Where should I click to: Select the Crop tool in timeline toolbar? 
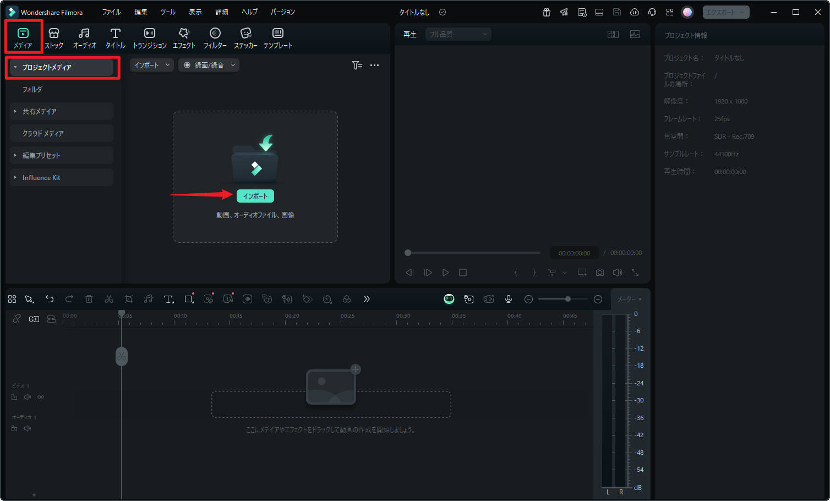pyautogui.click(x=129, y=299)
